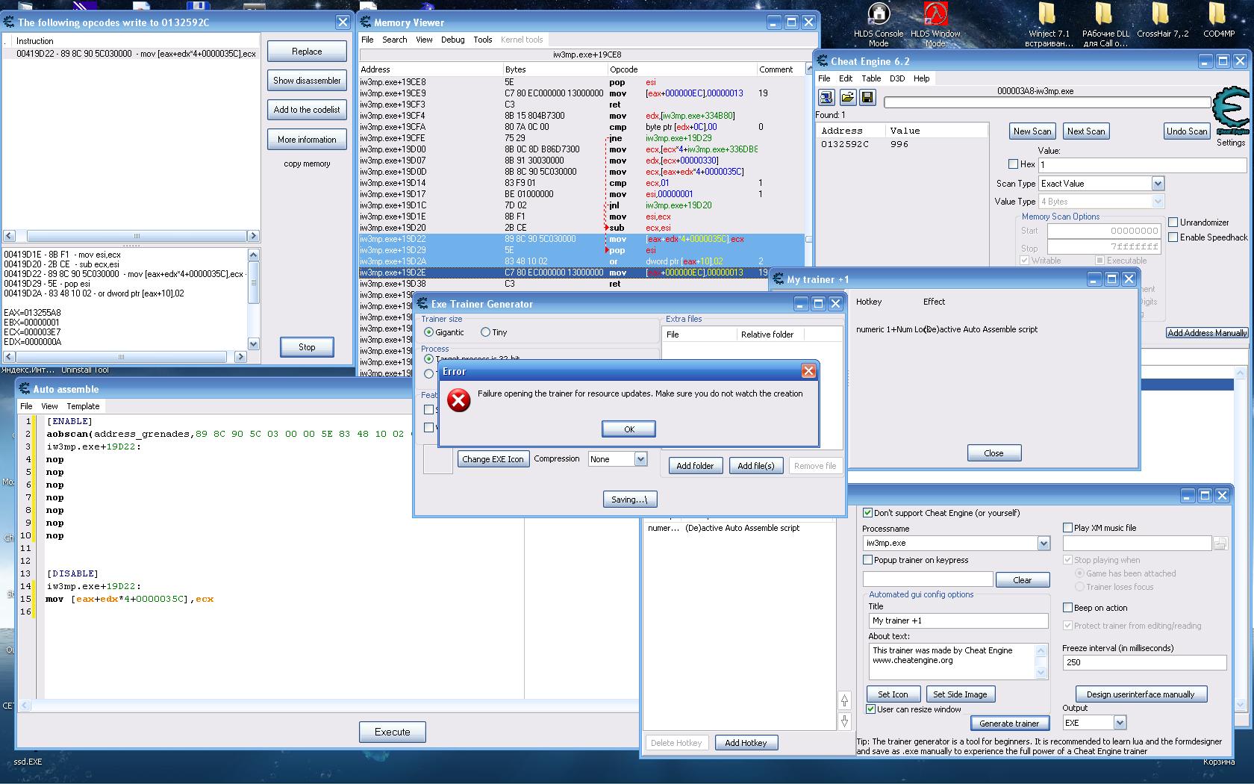Enable Popup trainer on keypress

[x=867, y=560]
